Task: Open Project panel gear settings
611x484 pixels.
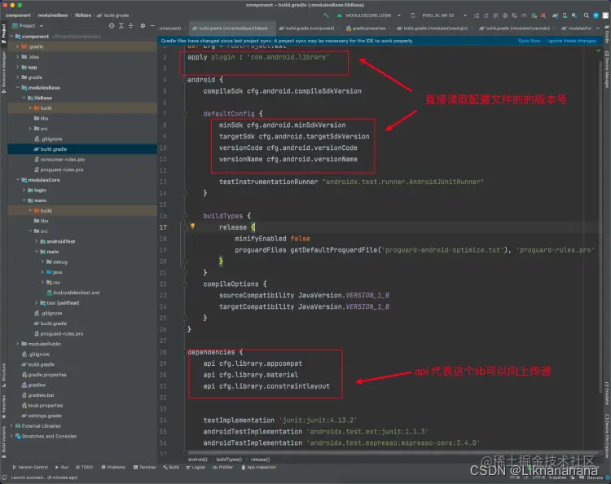Action: point(143,26)
